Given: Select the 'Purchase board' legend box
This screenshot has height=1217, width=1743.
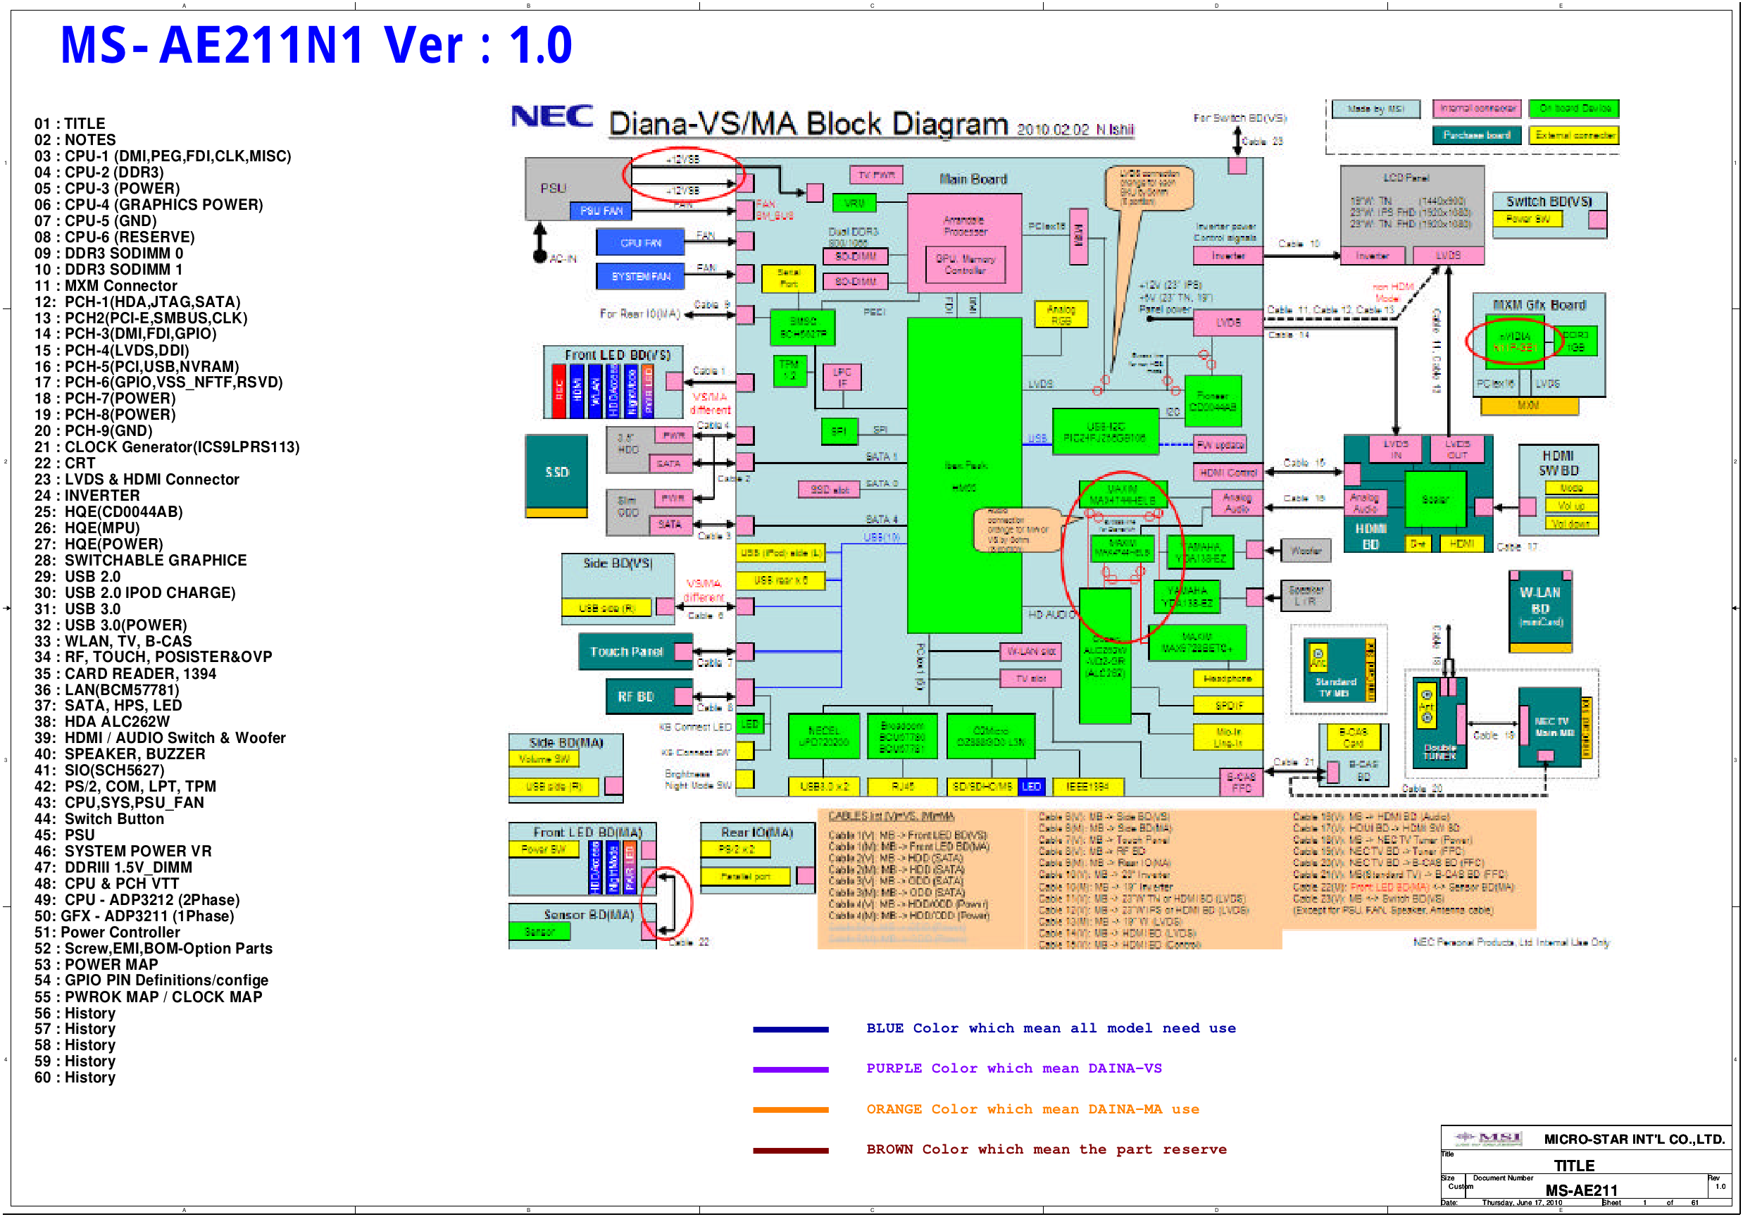Looking at the screenshot, I should point(1477,136).
